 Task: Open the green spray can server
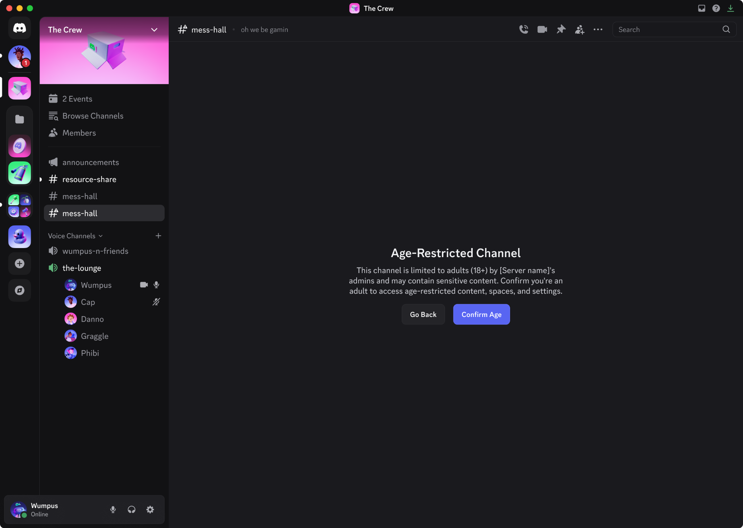pos(20,173)
